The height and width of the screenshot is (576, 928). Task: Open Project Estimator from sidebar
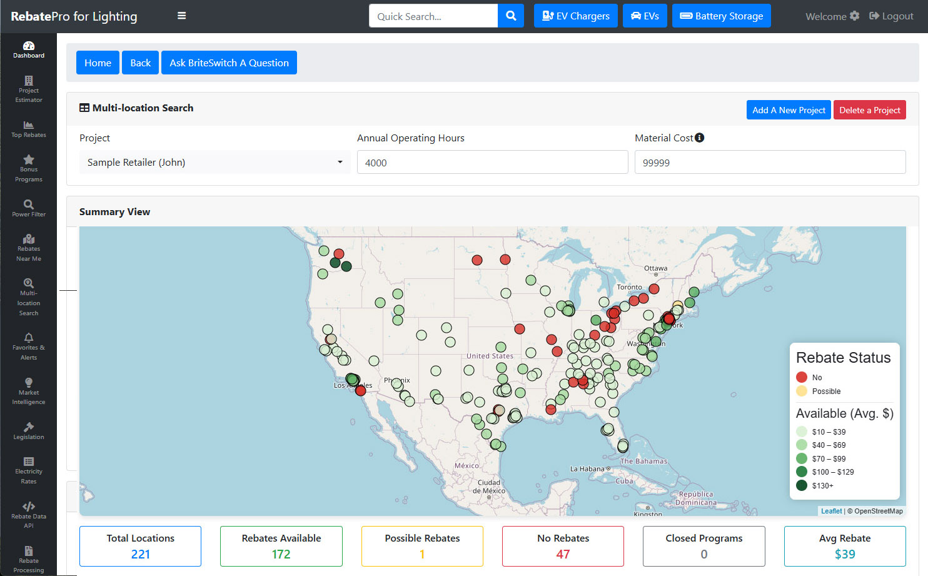29,89
